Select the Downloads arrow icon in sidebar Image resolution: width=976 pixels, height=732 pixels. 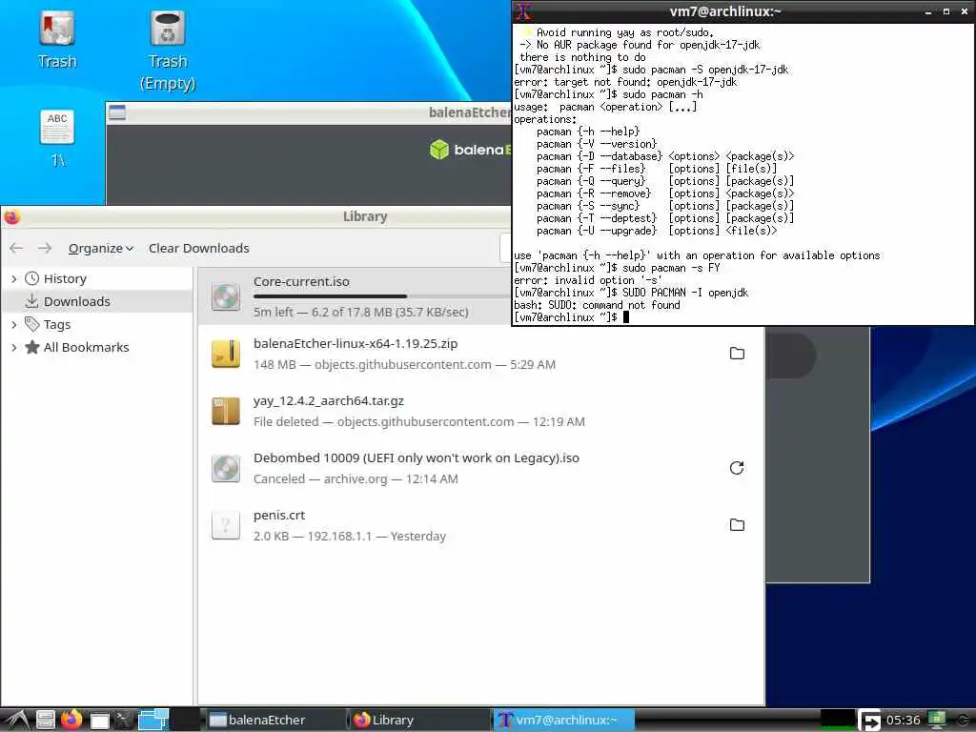coord(31,301)
